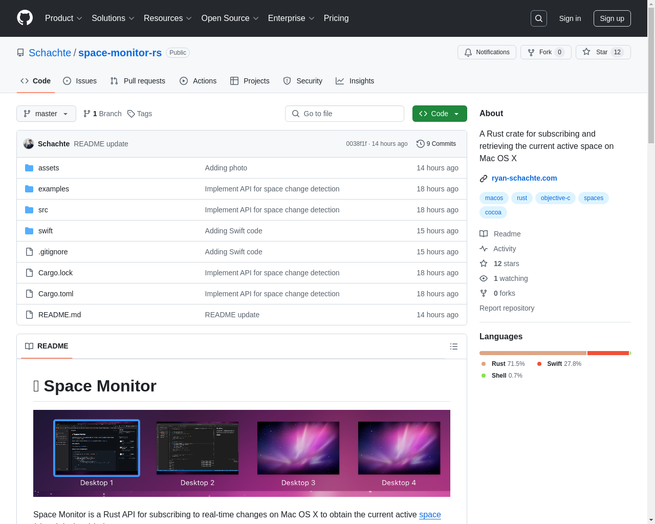The height and width of the screenshot is (524, 655).
Task: Select the Code repository tab
Action: (x=36, y=81)
